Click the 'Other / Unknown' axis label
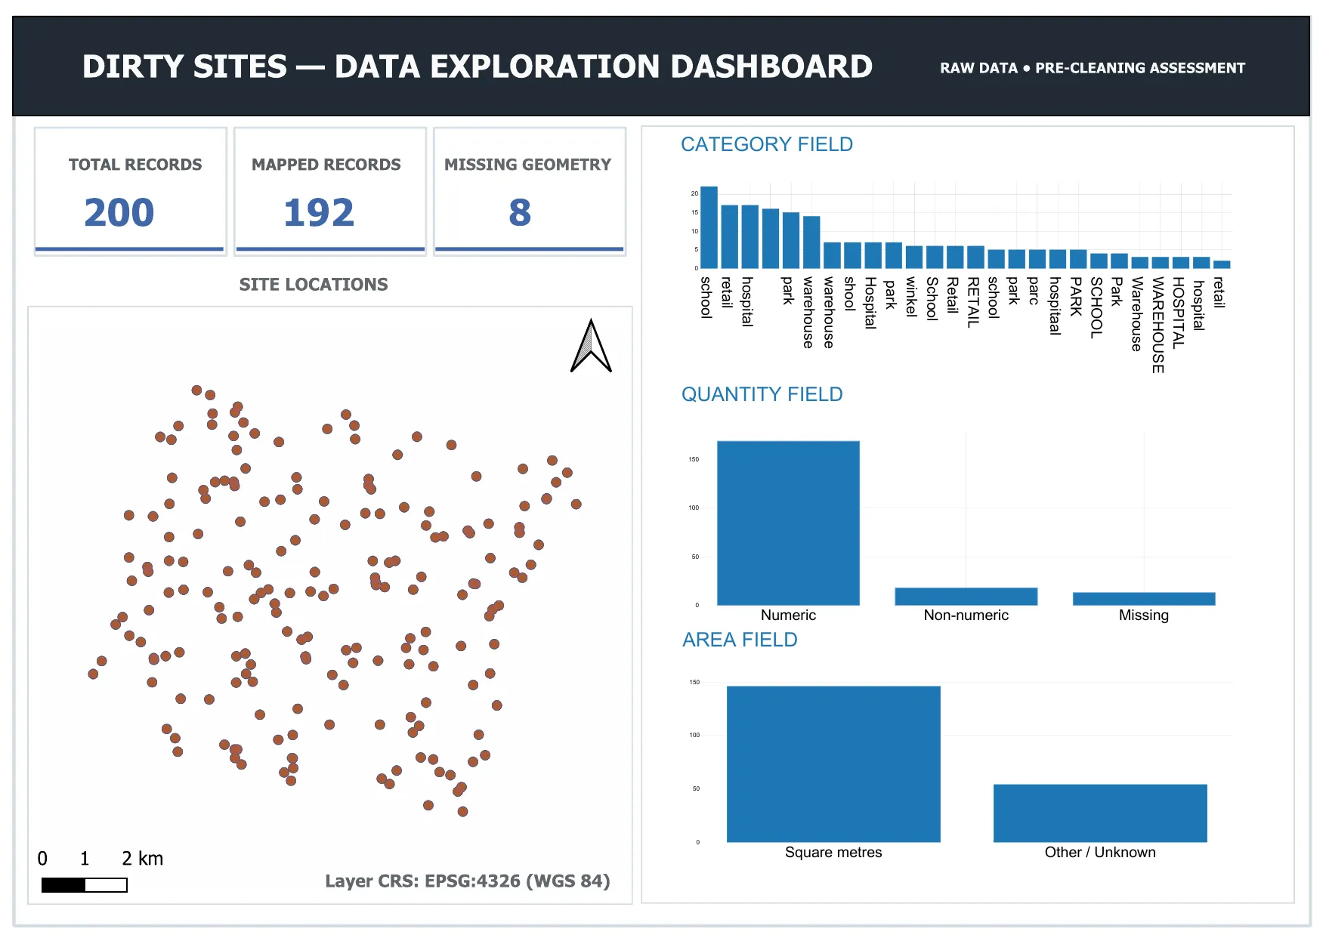1326x938 pixels. pyautogui.click(x=1100, y=853)
